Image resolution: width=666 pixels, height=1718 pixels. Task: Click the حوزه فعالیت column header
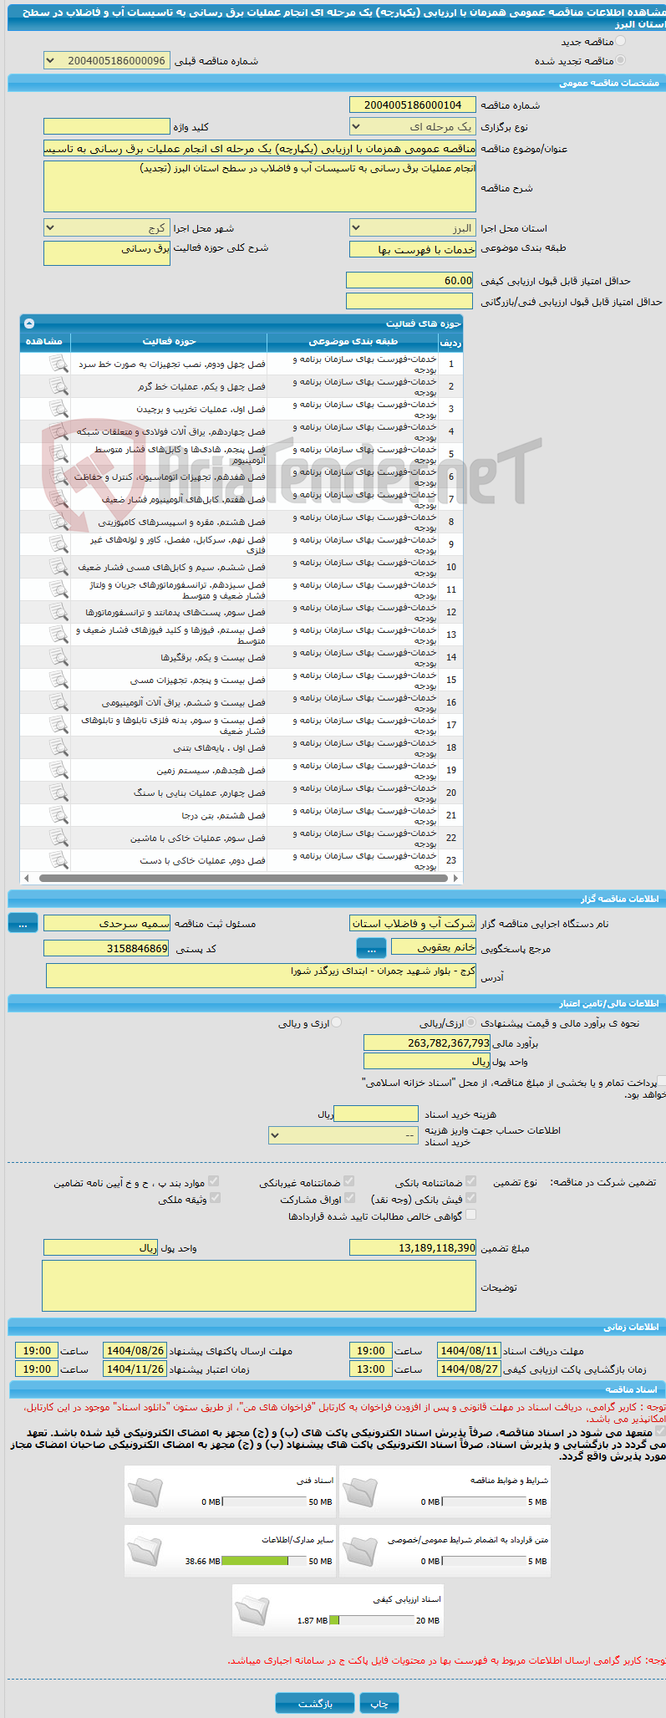(x=169, y=341)
